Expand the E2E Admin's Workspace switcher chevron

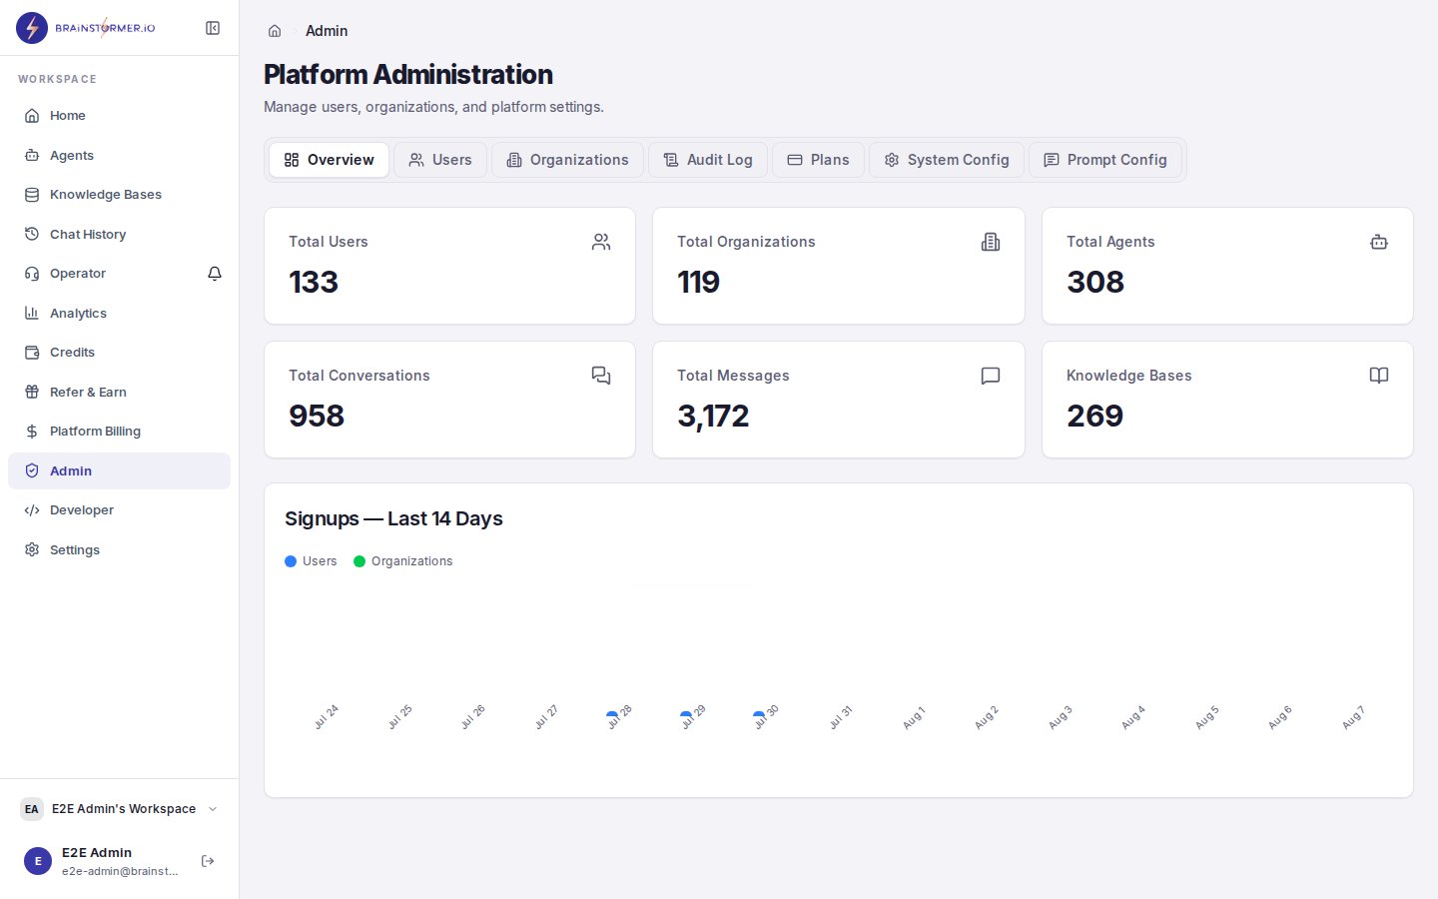coord(213,809)
